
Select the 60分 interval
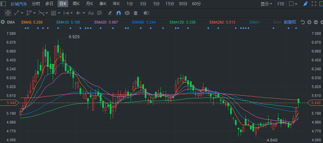click(x=196, y=4)
